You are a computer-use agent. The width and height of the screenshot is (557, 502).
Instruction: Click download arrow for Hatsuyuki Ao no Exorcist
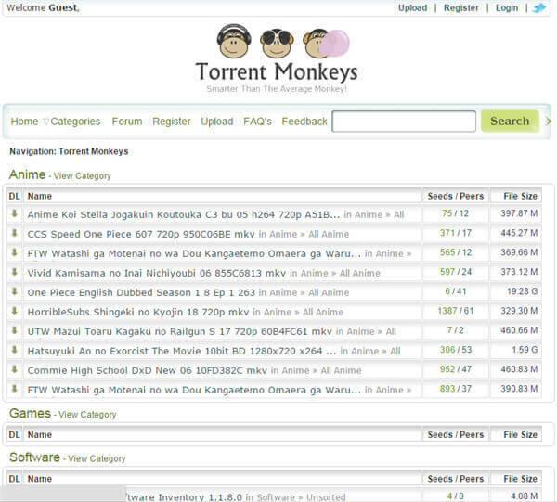pyautogui.click(x=15, y=350)
